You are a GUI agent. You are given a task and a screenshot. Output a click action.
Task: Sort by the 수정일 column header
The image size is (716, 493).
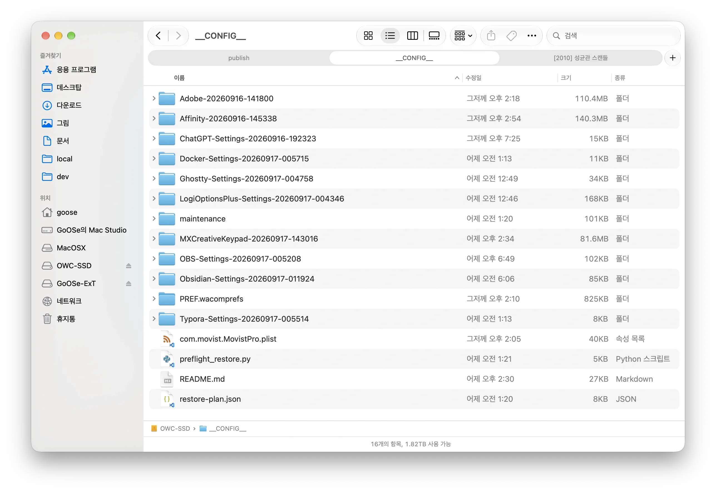tap(473, 78)
